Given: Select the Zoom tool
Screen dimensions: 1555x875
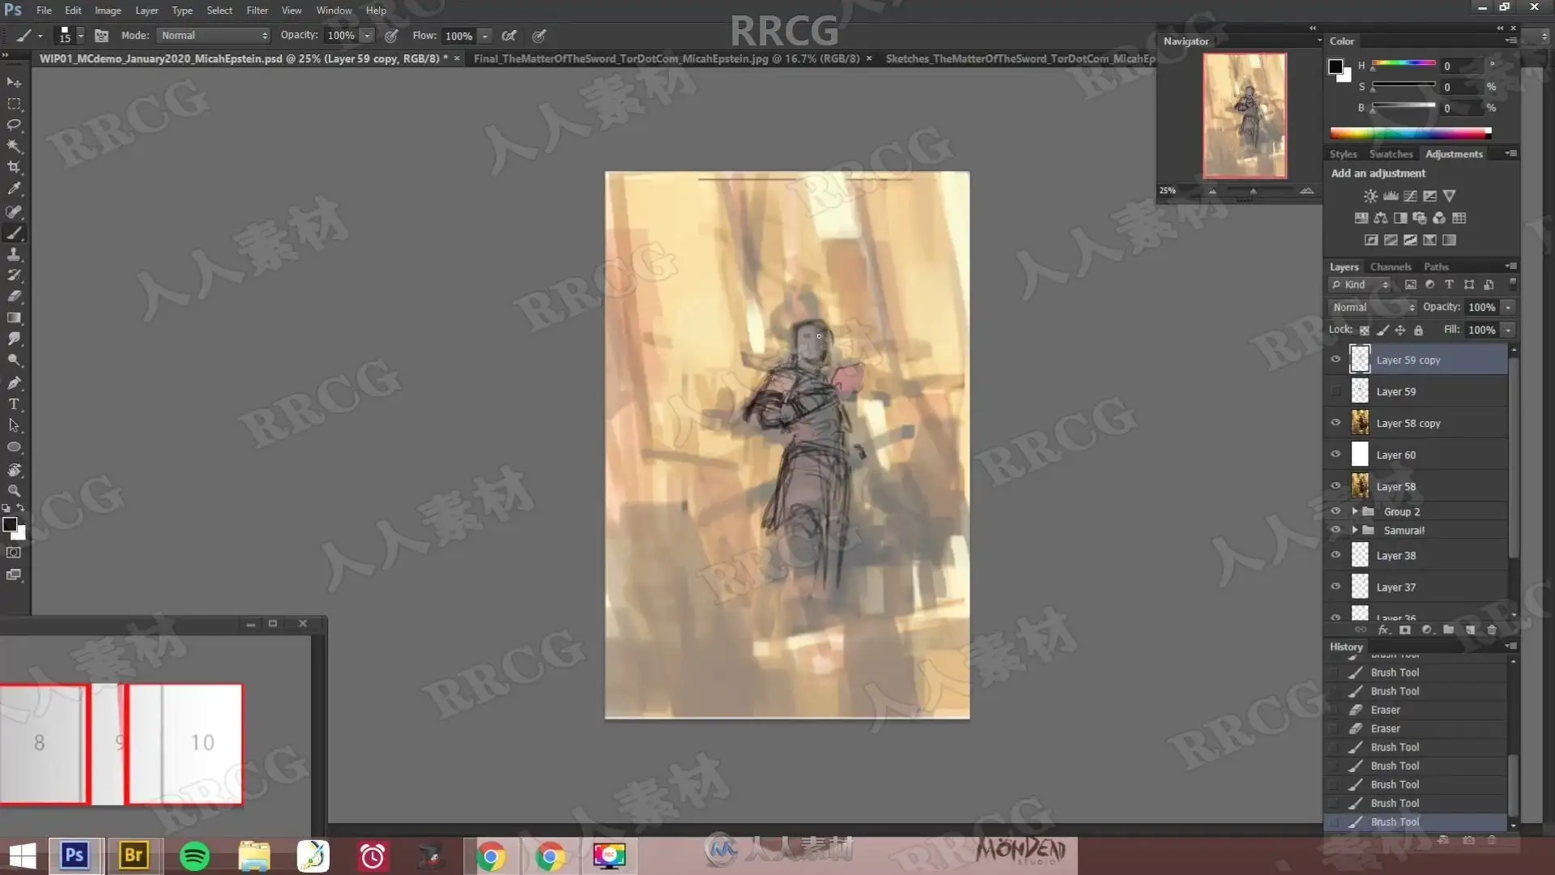Looking at the screenshot, I should pos(14,491).
